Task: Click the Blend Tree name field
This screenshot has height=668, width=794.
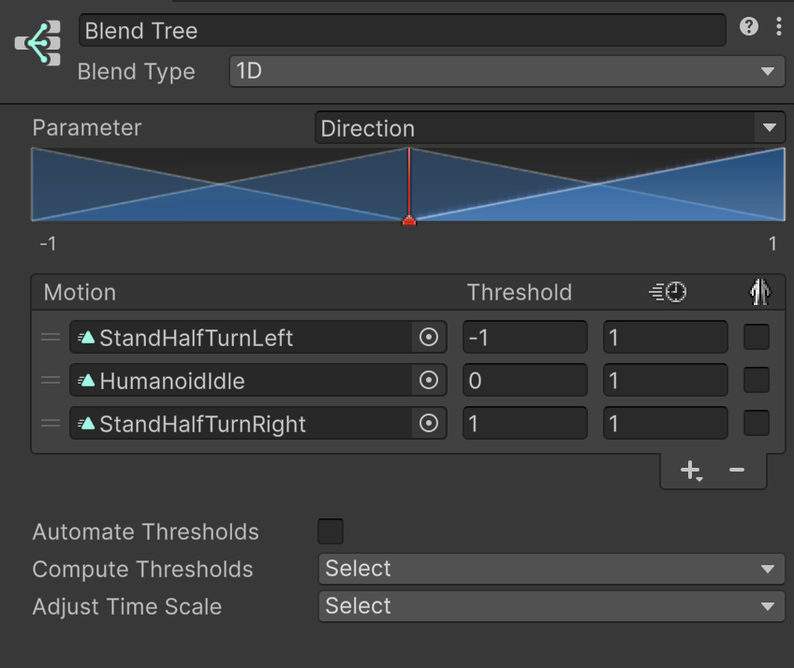Action: [x=403, y=30]
